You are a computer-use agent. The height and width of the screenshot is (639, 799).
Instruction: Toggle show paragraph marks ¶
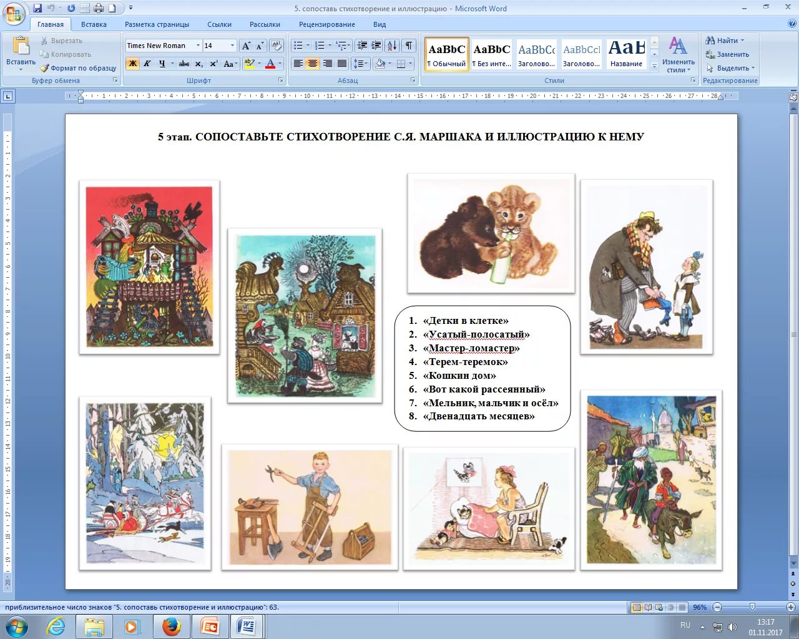point(409,46)
